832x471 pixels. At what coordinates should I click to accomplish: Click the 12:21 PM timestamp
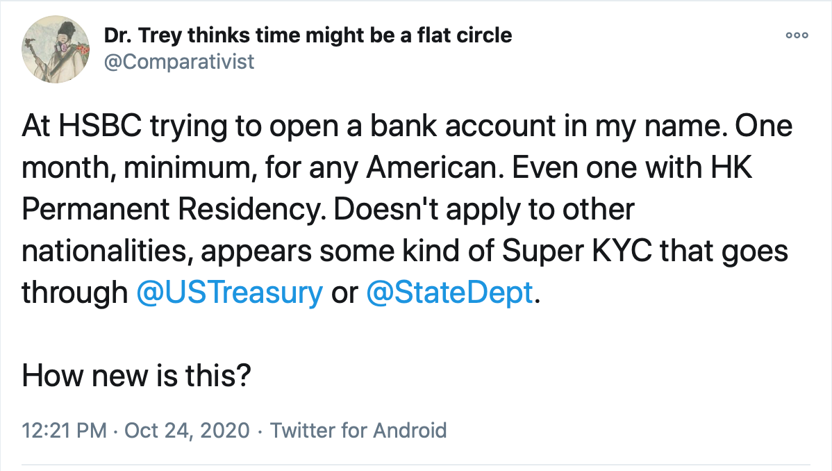pyautogui.click(x=64, y=430)
